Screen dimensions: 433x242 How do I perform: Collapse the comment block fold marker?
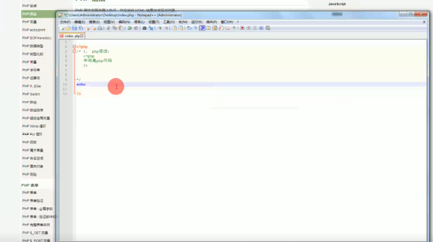pyautogui.click(x=75, y=51)
